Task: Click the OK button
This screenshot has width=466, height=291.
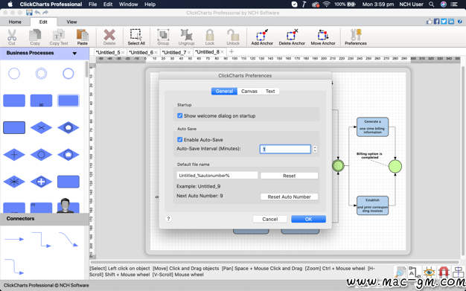Action: tap(308, 219)
